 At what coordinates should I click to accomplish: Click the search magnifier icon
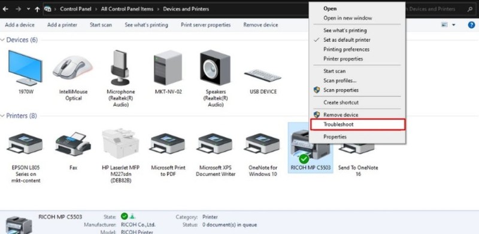[x=470, y=9]
